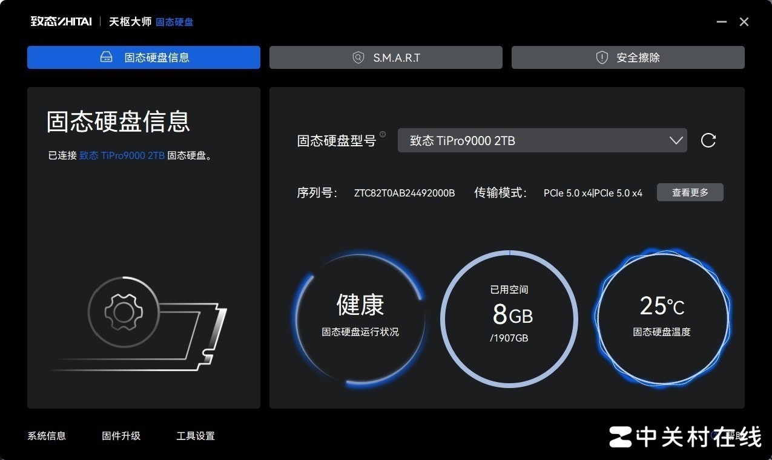Click the serial number ZTC82T0AB24492000B

(x=404, y=193)
